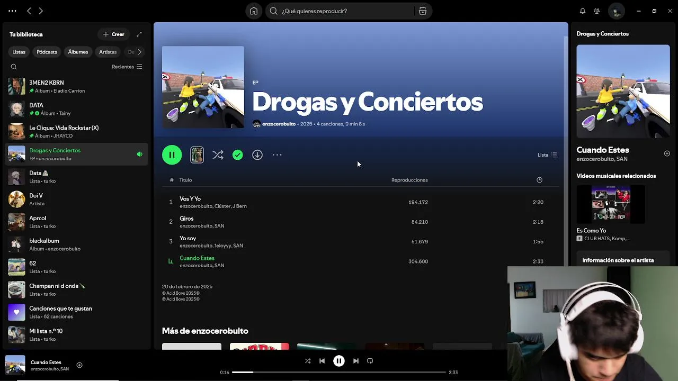Filter library by Álbumes
Image resolution: width=678 pixels, height=381 pixels.
pyautogui.click(x=78, y=52)
